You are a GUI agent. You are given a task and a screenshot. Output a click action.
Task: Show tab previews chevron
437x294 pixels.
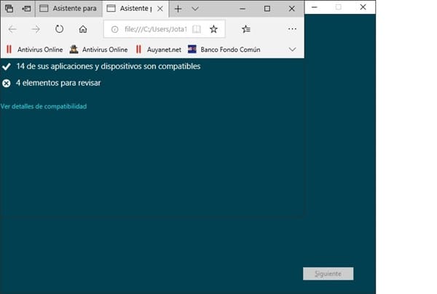click(x=195, y=9)
